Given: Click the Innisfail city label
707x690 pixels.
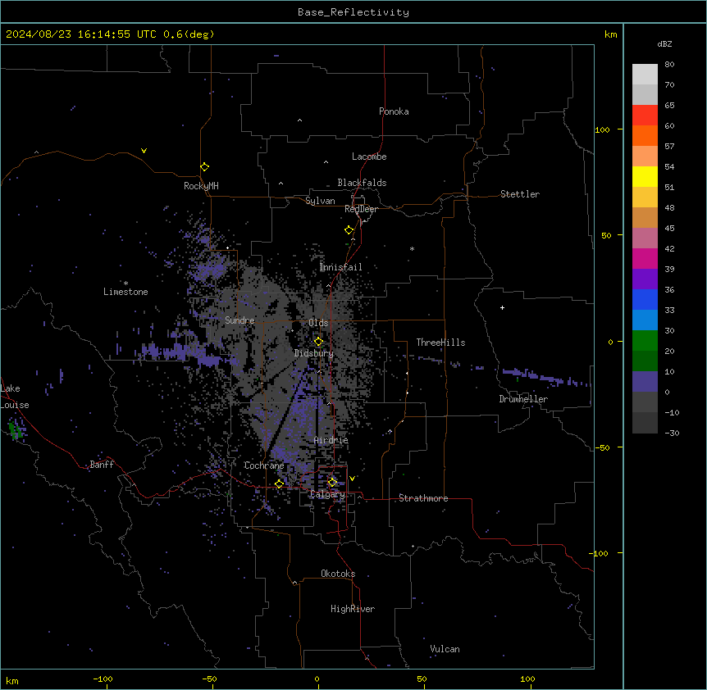Looking at the screenshot, I should click(340, 267).
